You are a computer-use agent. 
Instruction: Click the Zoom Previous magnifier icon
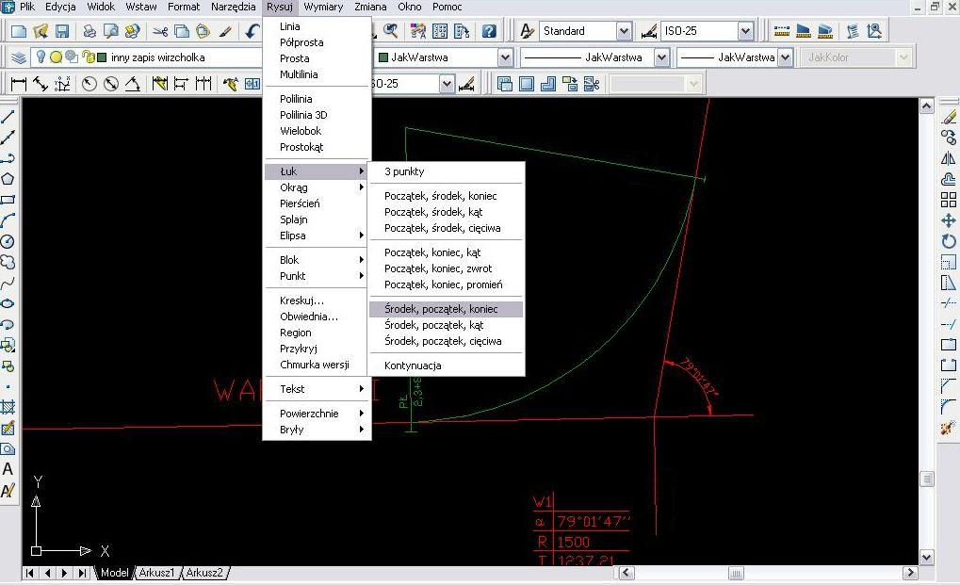click(390, 31)
